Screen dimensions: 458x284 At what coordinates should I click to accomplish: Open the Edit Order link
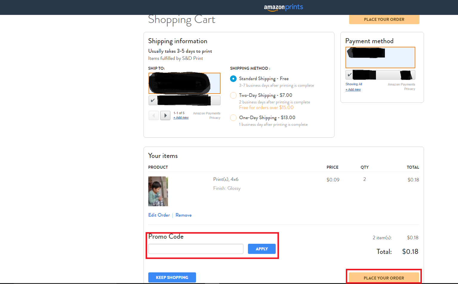159,215
